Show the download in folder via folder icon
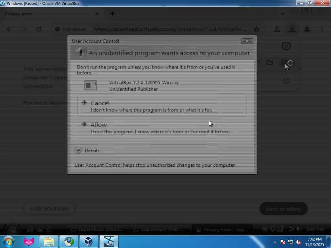This screenshot has width=331, height=248. [x=270, y=63]
